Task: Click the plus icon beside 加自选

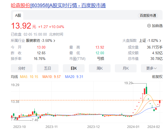Action: click(x=149, y=26)
